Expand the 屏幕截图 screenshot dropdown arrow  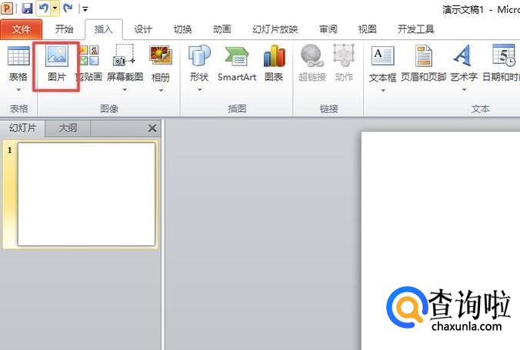[125, 90]
